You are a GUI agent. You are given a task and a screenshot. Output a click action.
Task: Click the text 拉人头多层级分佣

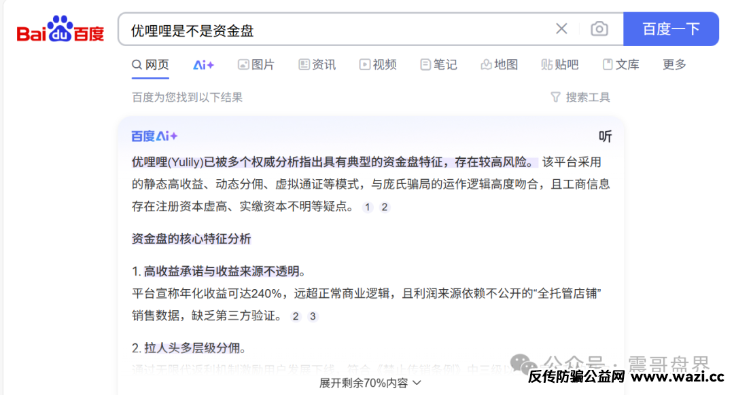(x=192, y=347)
